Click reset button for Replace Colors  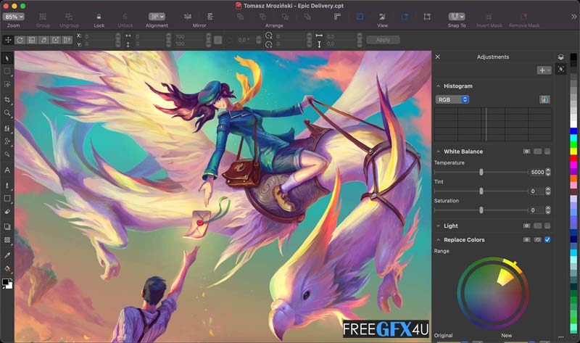coord(537,240)
